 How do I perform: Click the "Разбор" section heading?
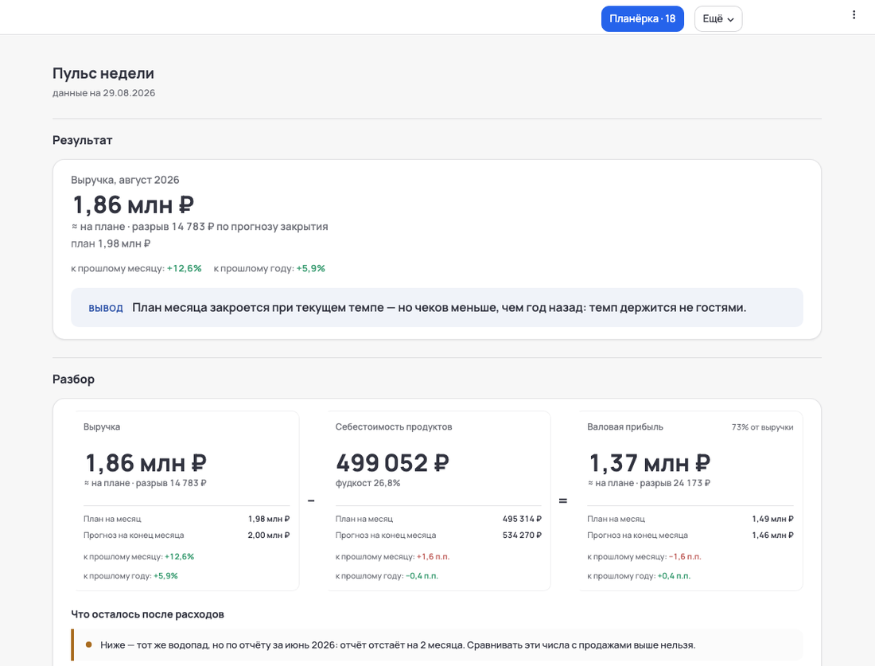pyautogui.click(x=74, y=379)
